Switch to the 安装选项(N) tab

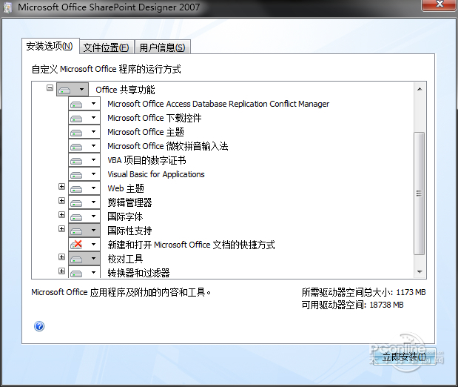tap(50, 46)
